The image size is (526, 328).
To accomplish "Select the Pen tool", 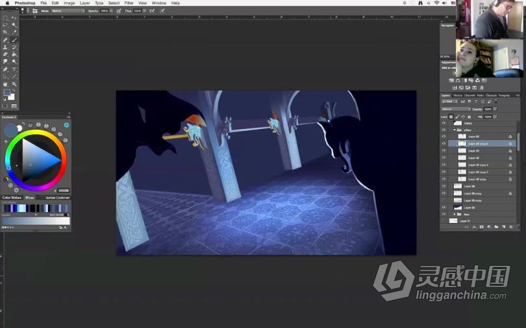I will coord(5,69).
